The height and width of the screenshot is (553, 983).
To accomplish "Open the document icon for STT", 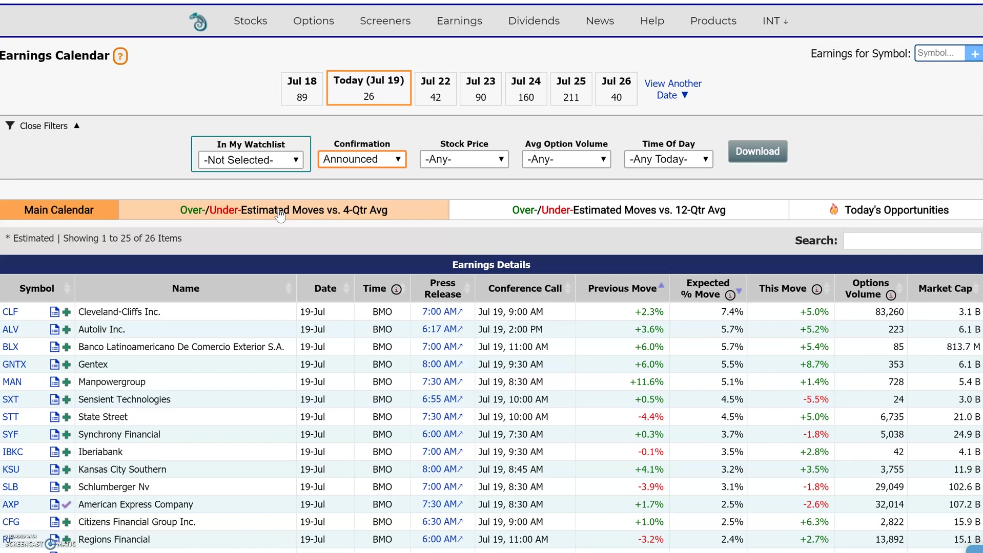I will pos(54,417).
